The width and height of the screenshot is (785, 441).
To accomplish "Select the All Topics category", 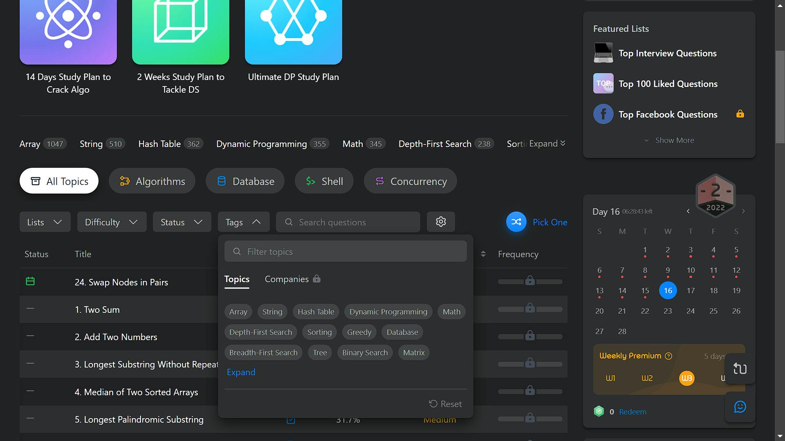I will 59,181.
